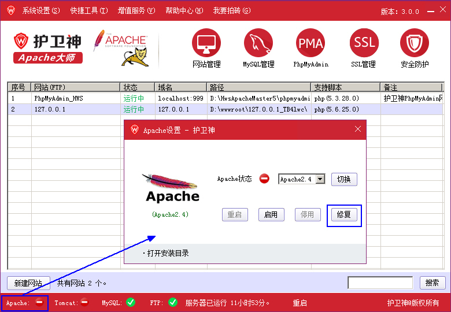Sort by 序号 column header
Viewport: 451px width, 312px height.
(x=19, y=87)
